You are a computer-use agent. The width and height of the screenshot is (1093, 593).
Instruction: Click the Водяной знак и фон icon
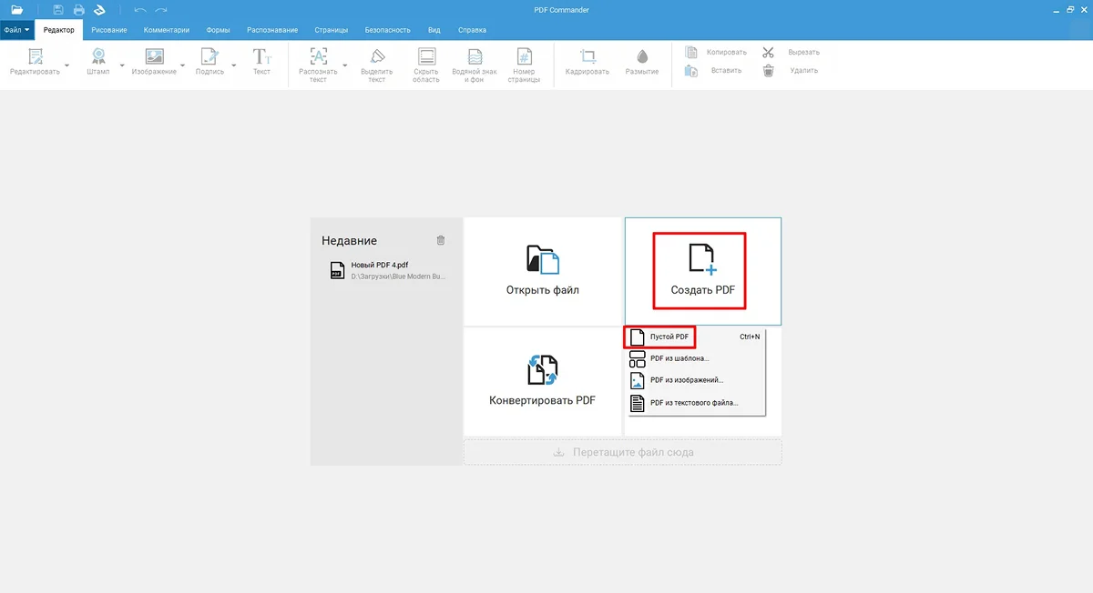(475, 65)
